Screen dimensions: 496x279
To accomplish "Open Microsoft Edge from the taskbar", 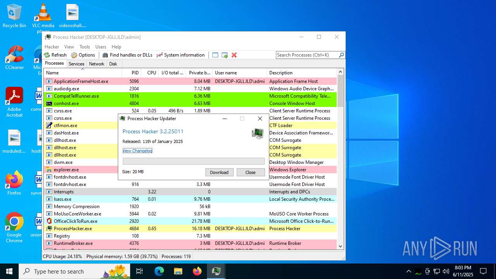I will point(159,271).
